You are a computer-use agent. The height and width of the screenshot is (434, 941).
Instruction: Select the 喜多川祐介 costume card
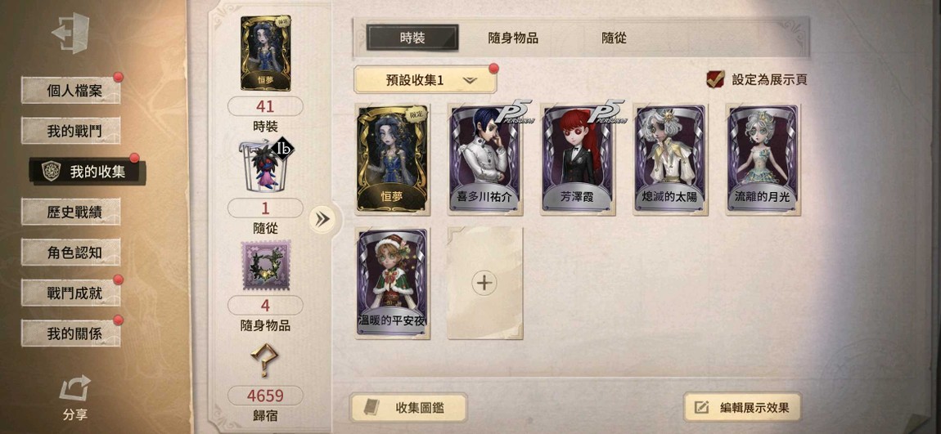click(x=485, y=159)
